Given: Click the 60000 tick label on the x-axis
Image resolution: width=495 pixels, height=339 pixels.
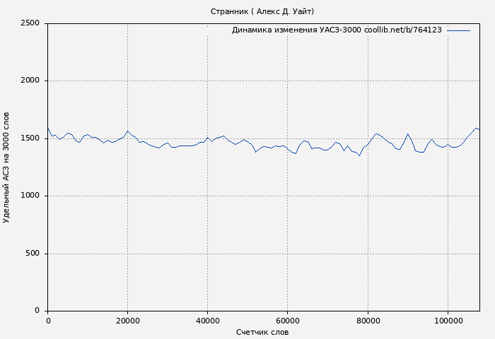Looking at the screenshot, I should click(x=287, y=321).
